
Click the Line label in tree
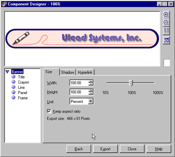tap(21, 87)
